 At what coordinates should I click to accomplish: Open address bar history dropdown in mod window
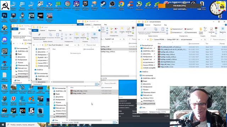75,45
